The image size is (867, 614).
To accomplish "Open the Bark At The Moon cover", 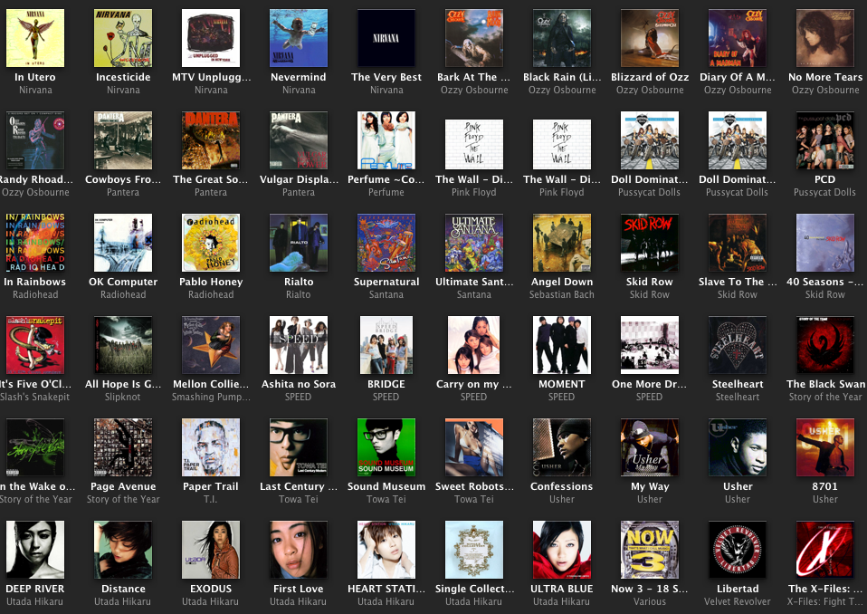I will 474,38.
